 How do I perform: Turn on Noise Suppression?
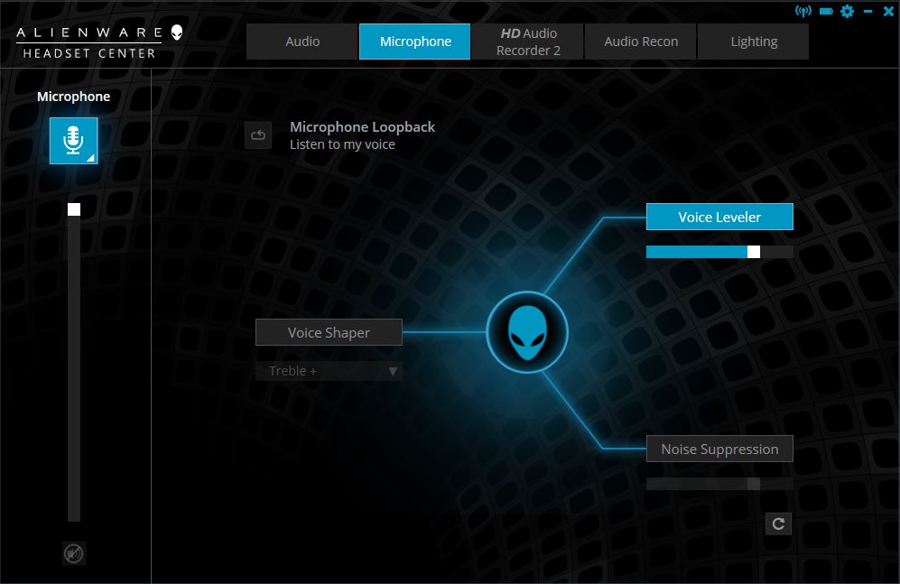(x=719, y=449)
